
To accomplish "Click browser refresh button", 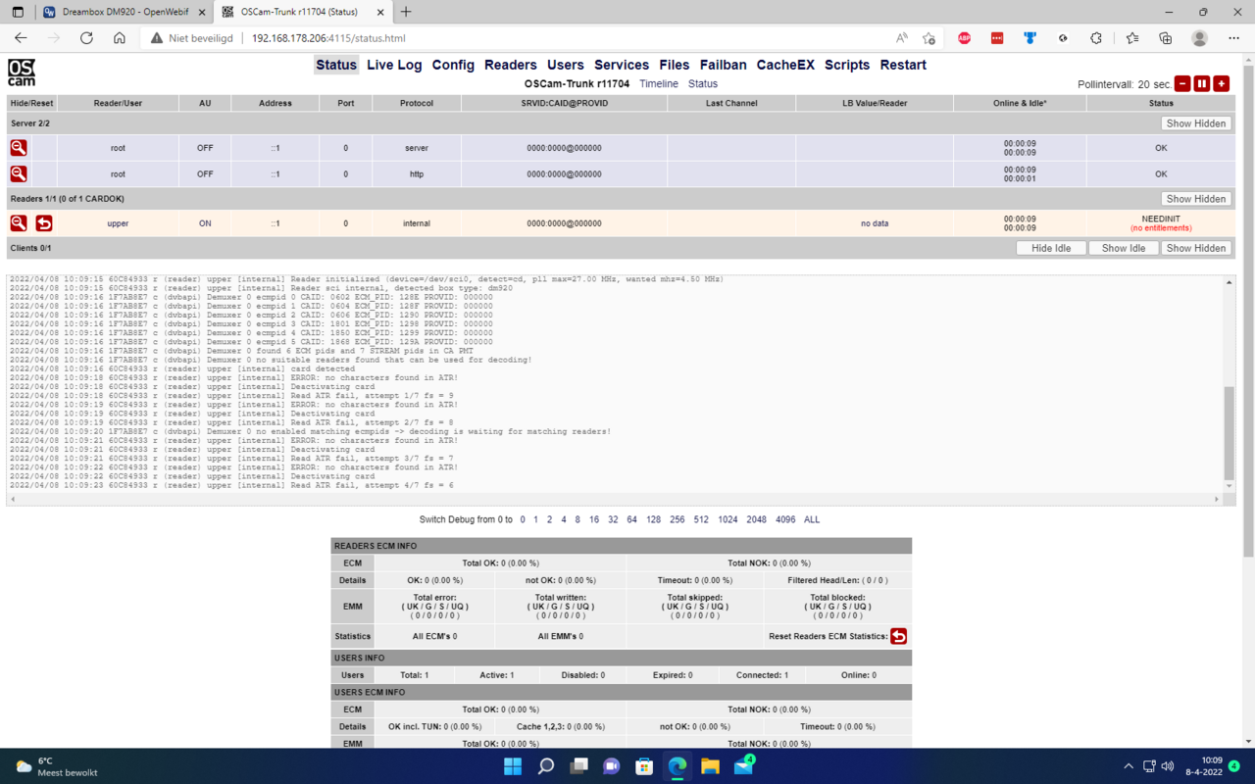I will [86, 38].
